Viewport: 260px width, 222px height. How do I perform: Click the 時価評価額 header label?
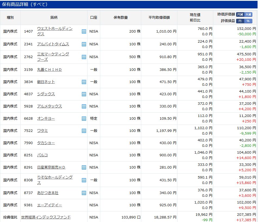(226, 14)
